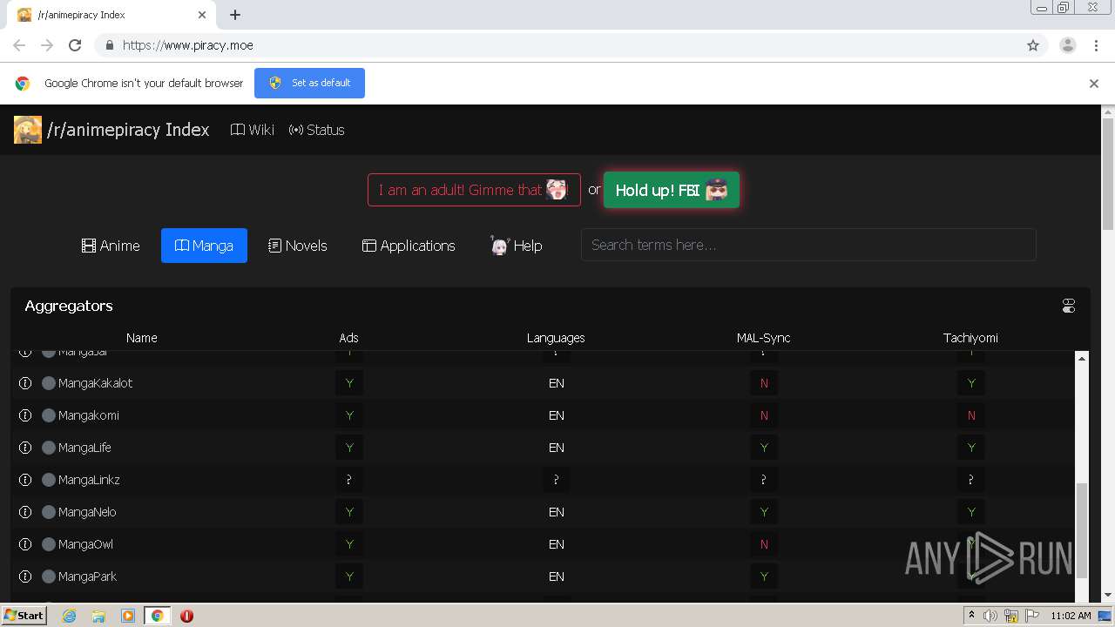Sort by Languages column header
This screenshot has height=627, width=1115.
tap(556, 338)
